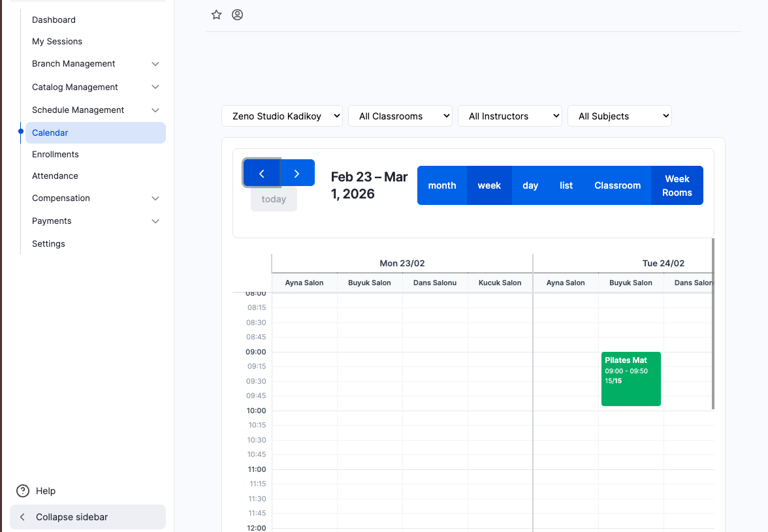Click the 10:30 time label
Viewport: 768px width, 532px height.
257,440
